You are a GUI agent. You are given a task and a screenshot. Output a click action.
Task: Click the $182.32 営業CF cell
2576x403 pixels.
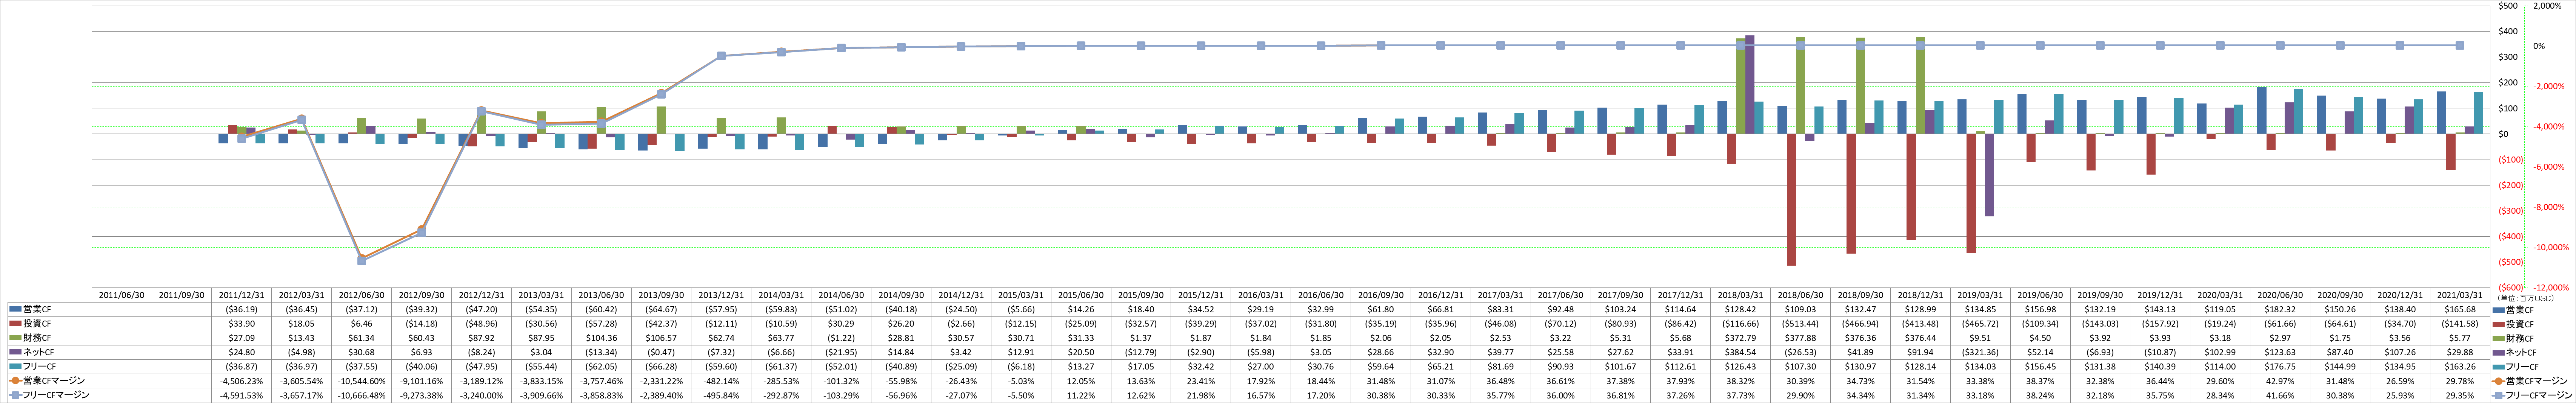coord(2280,309)
